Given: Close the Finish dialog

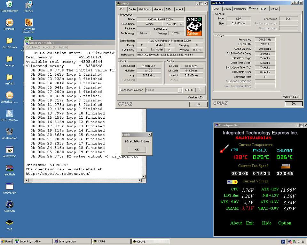Looking at the screenshot, I should point(150,135).
